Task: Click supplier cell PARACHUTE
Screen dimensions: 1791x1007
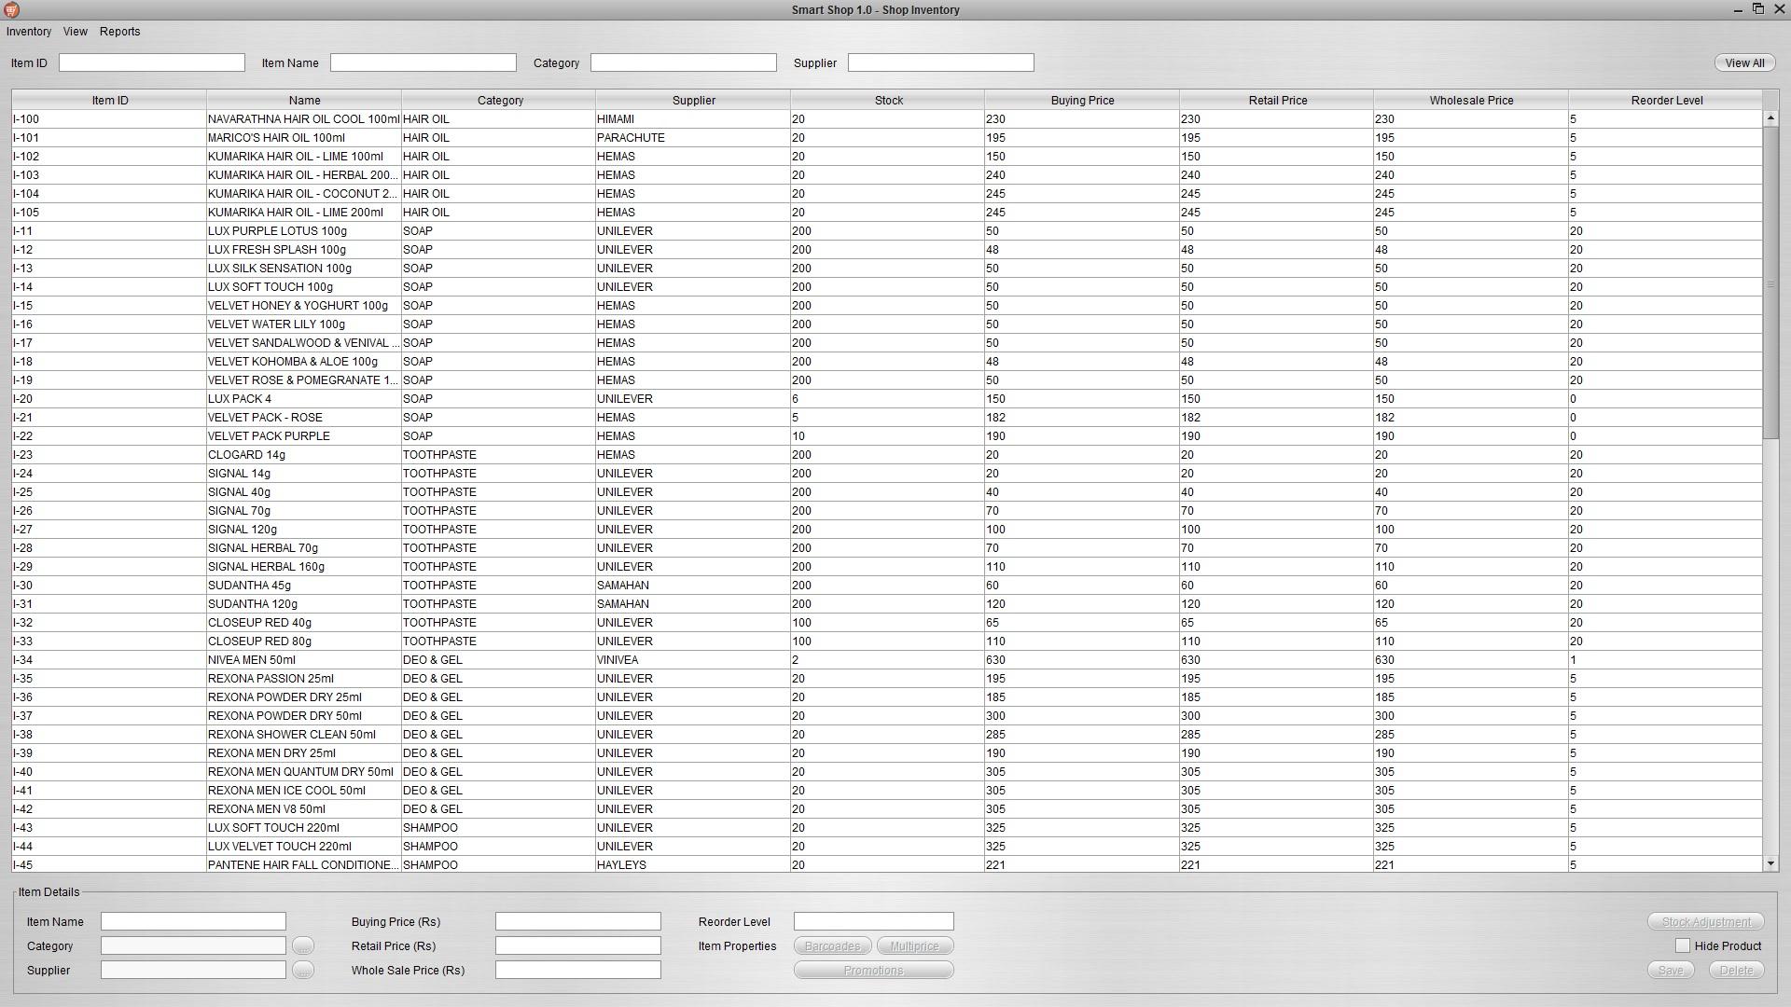Action: tap(693, 138)
